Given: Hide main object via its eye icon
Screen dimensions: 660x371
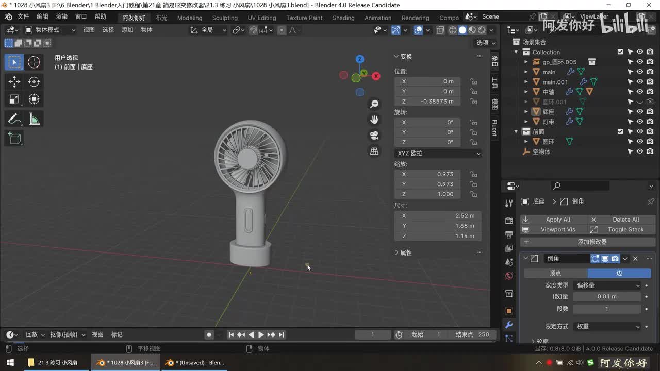Looking at the screenshot, I should tap(640, 72).
